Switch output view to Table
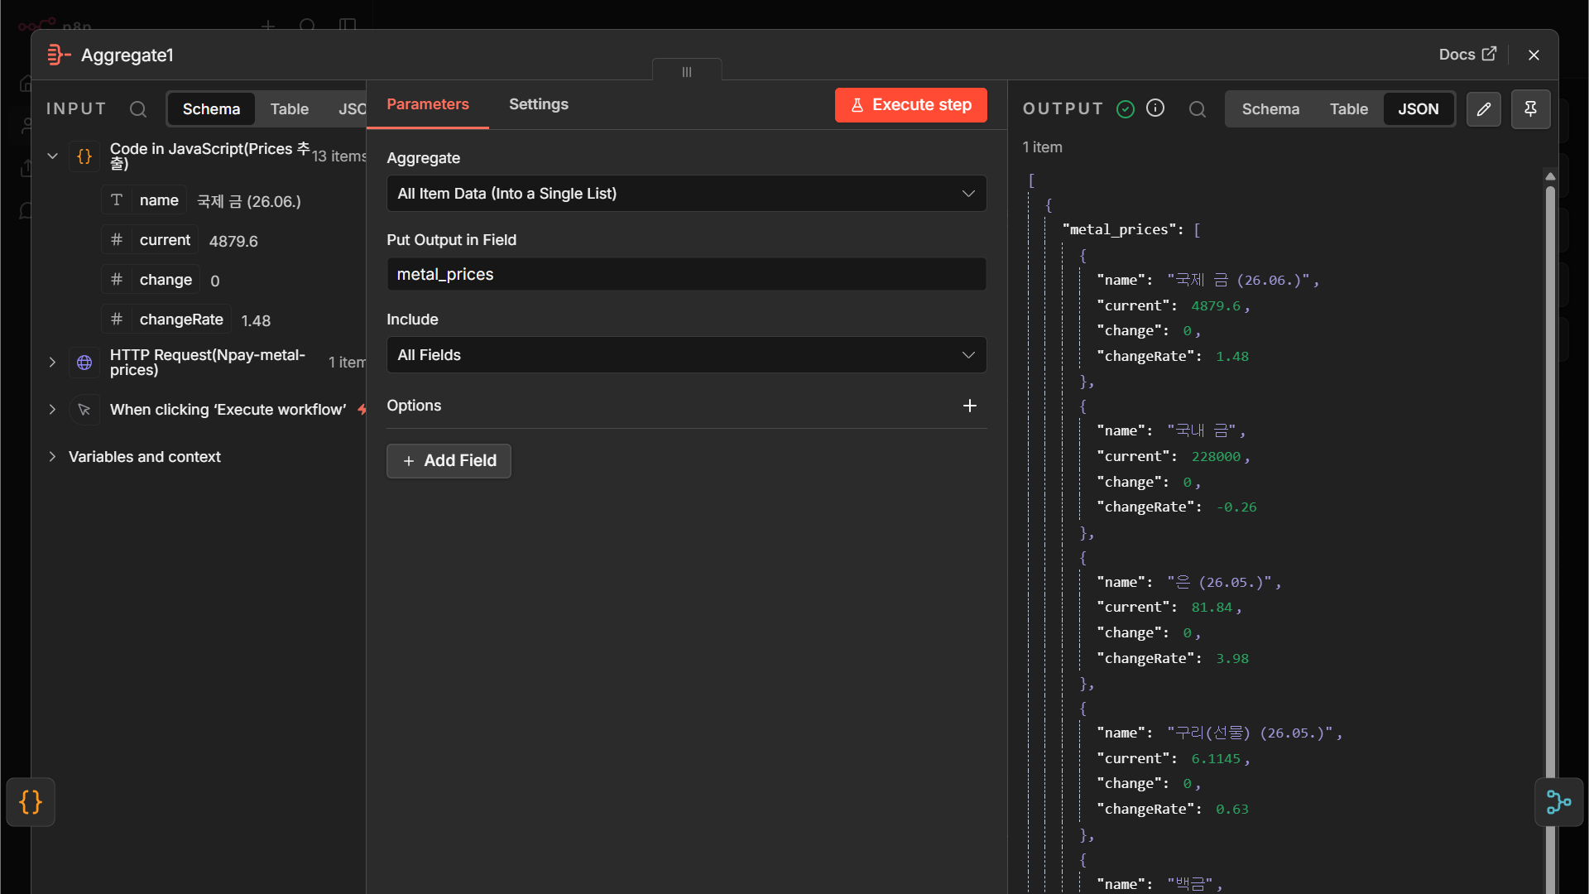This screenshot has width=1589, height=894. [x=1349, y=109]
